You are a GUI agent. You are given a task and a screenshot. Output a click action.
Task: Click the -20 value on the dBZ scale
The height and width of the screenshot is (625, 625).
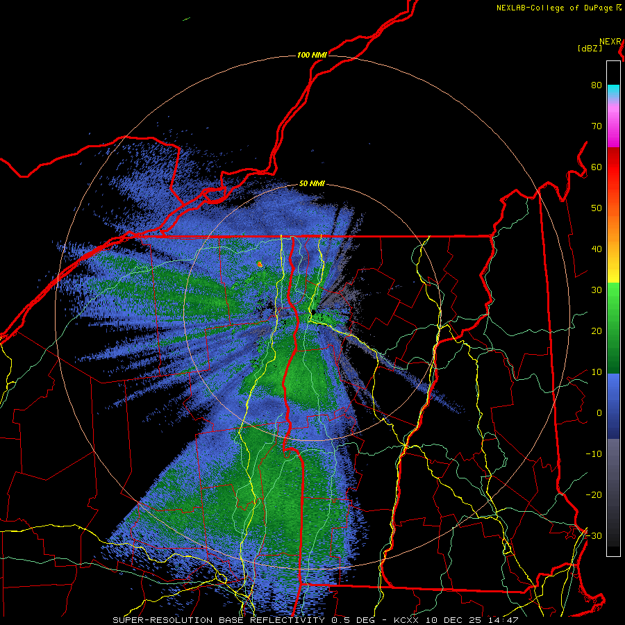click(594, 494)
